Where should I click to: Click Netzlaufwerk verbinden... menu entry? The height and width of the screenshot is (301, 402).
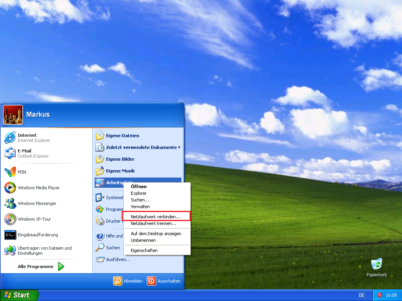point(156,216)
